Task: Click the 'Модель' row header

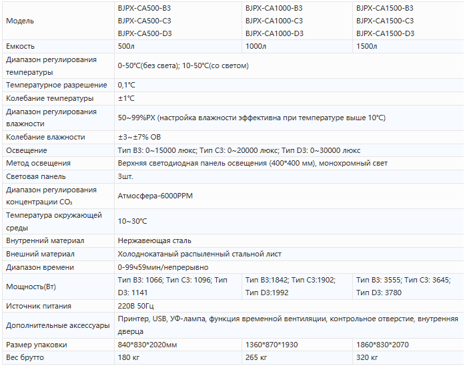Action: point(20,21)
